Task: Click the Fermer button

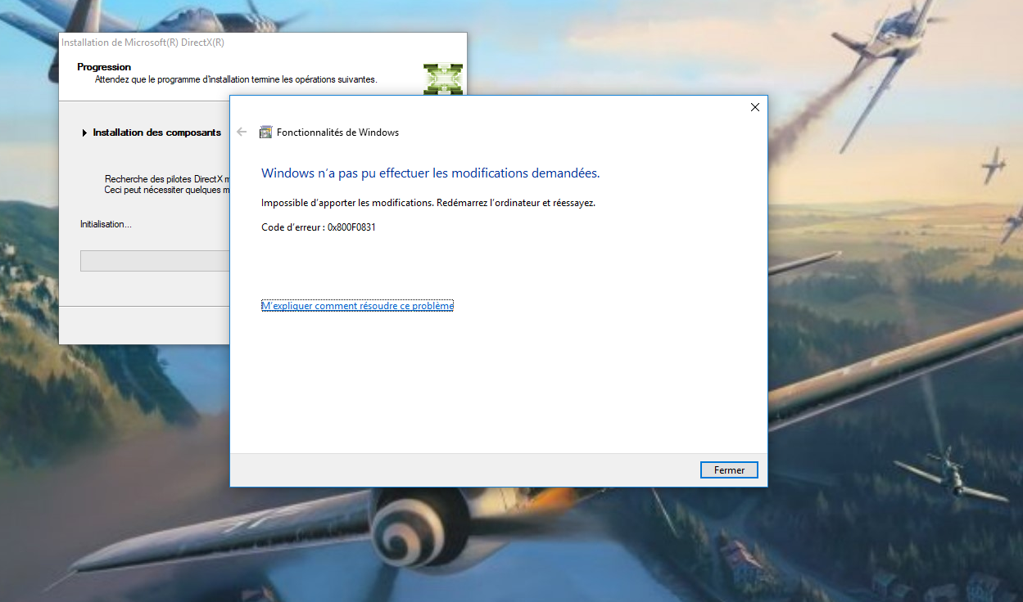Action: (x=729, y=470)
